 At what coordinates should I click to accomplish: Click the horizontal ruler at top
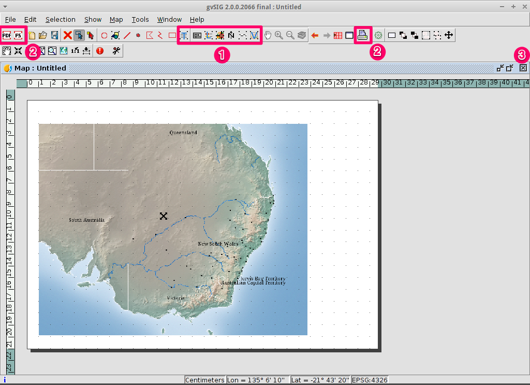tap(272, 83)
